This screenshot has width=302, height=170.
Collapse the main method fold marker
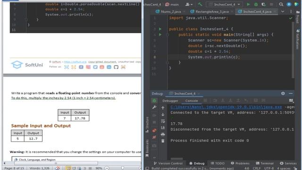[168, 34]
